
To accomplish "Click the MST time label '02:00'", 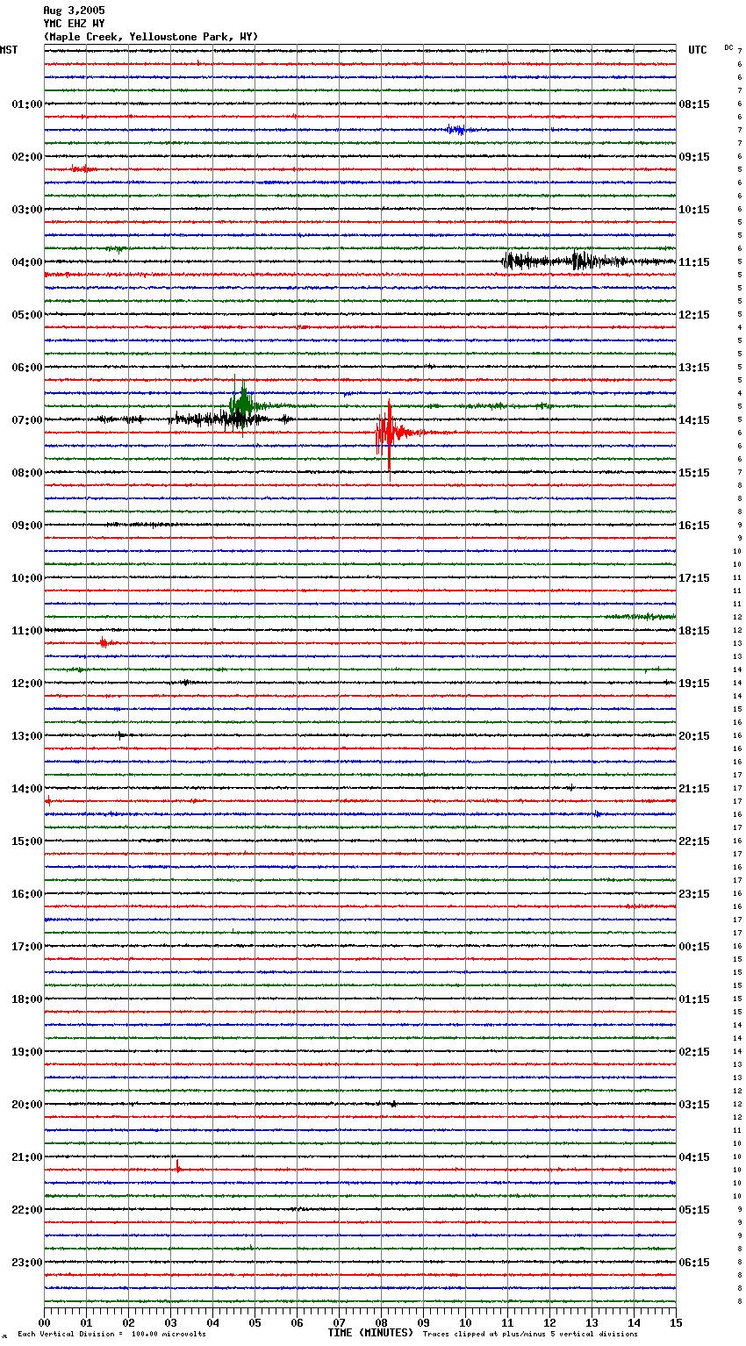I will point(27,157).
